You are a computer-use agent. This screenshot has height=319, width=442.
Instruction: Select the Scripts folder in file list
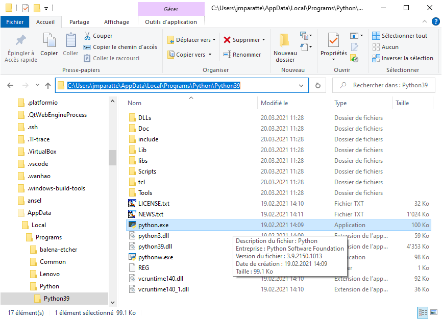click(147, 171)
